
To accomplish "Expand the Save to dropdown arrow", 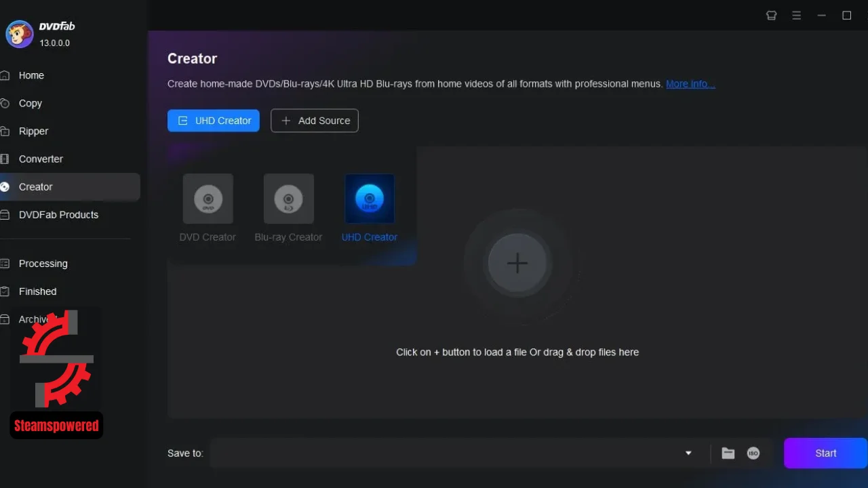I will [688, 453].
